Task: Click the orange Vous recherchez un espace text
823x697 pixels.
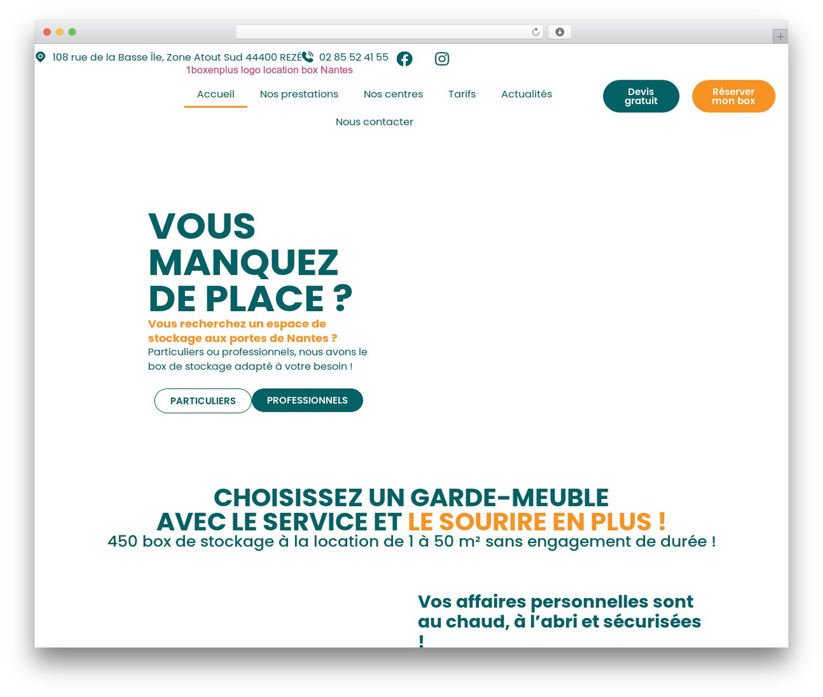Action: point(243,331)
